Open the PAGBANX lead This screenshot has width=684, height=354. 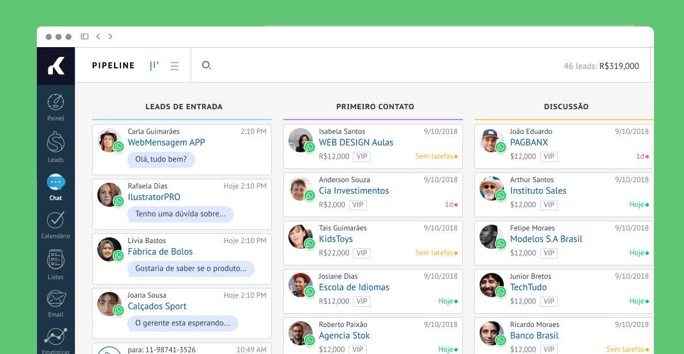pyautogui.click(x=529, y=143)
